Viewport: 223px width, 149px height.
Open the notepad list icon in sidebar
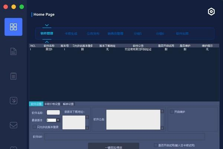(13, 76)
